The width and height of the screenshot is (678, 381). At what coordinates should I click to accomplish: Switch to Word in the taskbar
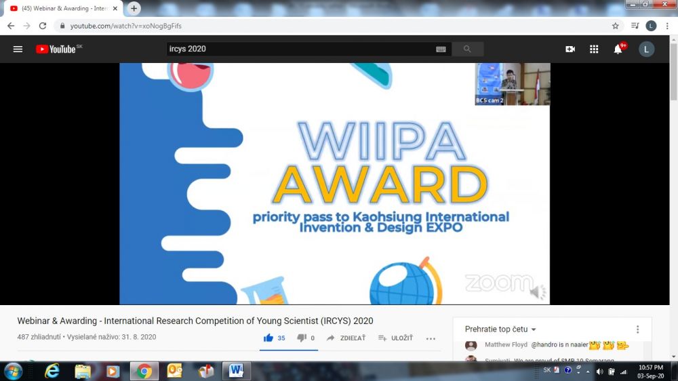coord(236,371)
